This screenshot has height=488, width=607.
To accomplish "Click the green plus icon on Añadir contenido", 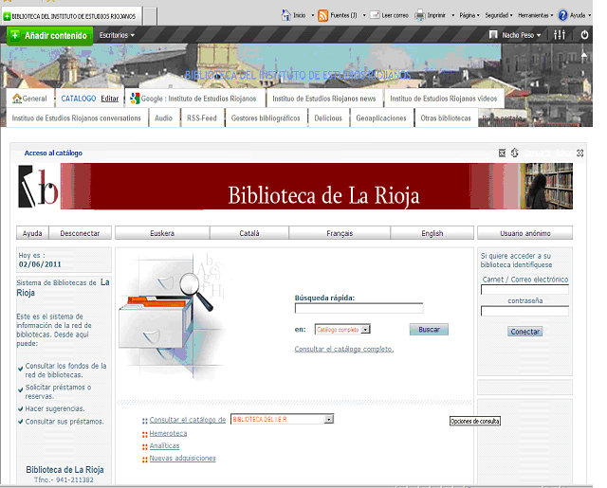I will (15, 36).
